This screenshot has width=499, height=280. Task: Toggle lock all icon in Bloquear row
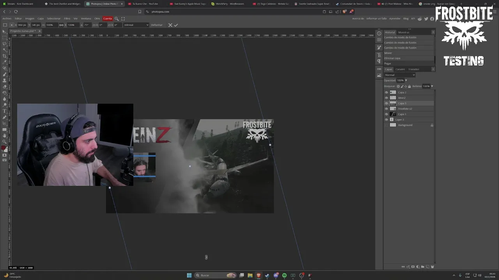click(x=409, y=86)
